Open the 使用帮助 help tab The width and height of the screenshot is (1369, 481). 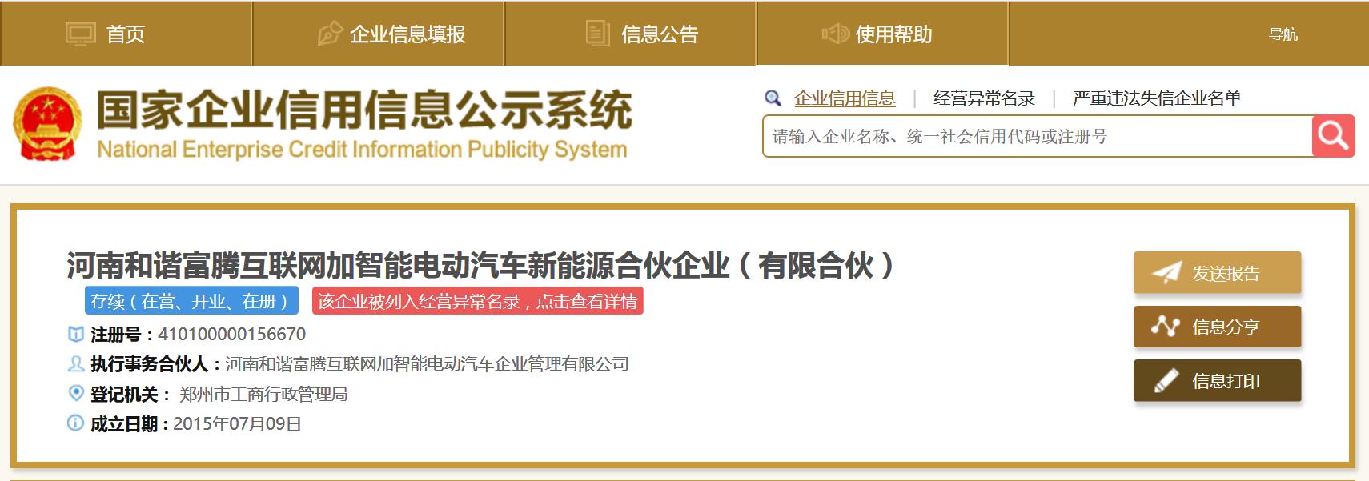(x=881, y=34)
